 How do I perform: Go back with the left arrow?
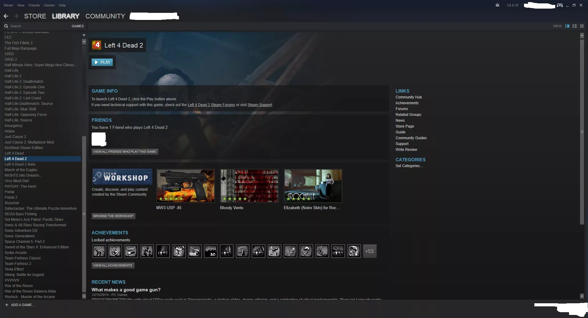6,16
